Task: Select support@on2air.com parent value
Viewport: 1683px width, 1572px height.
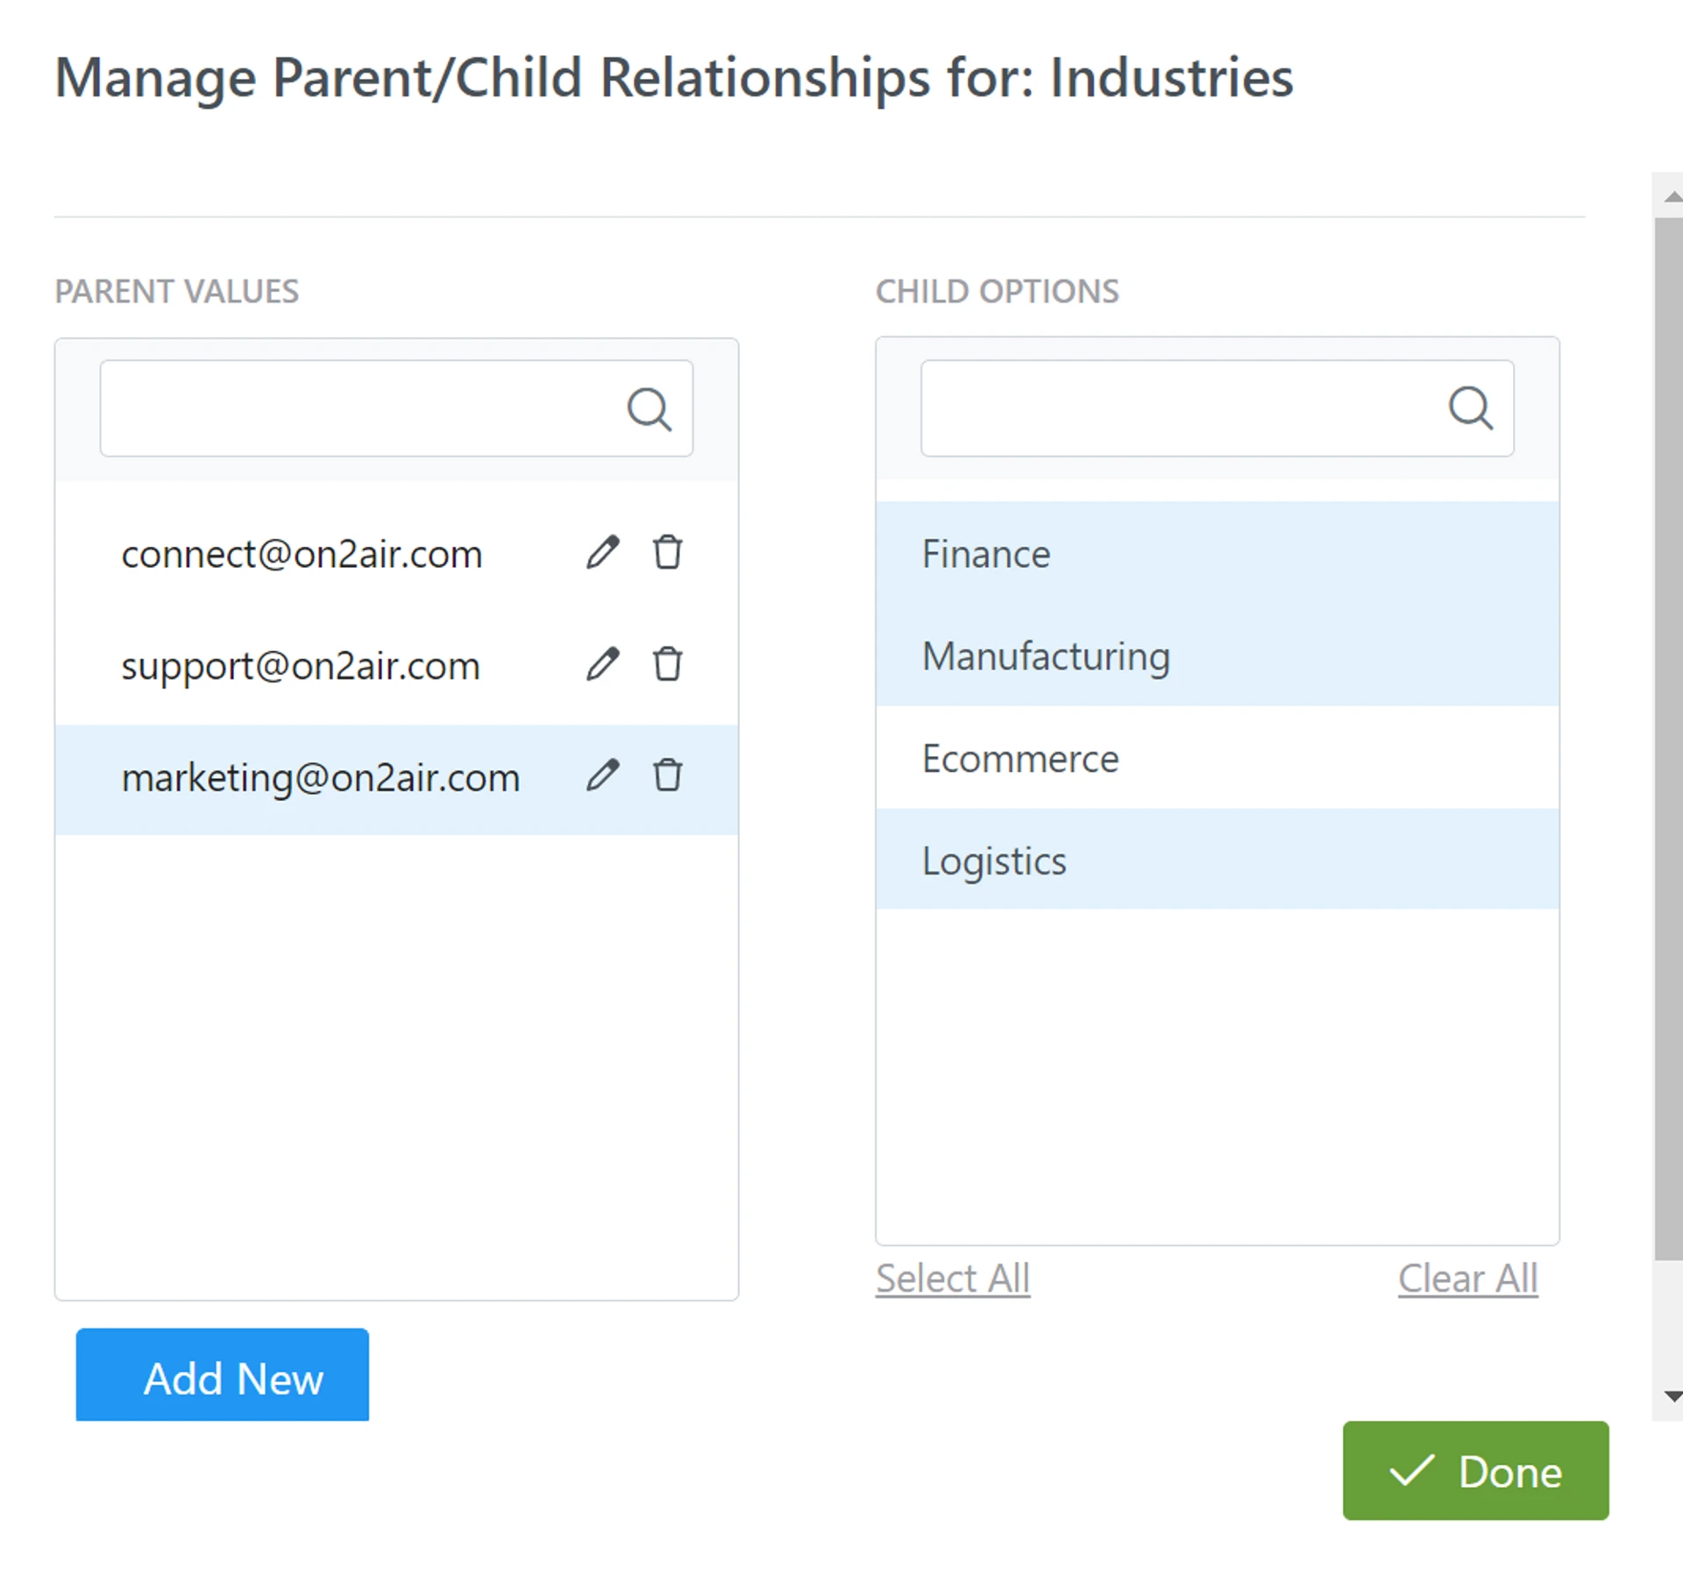Action: [x=301, y=667]
